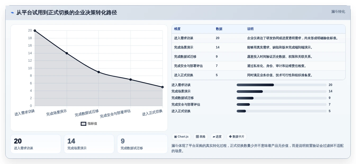Click table value 14 in 数据 column
Screen dimensions: 356x164
pos(218,47)
